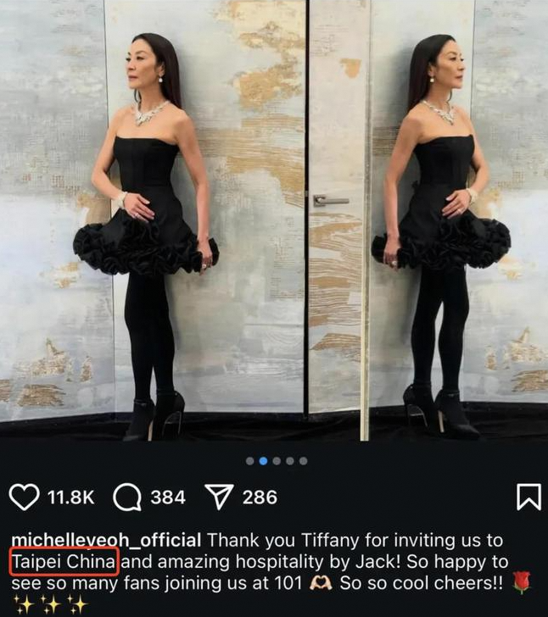This screenshot has height=617, width=548.
Task: Save the post with the bookmark icon
Action: pyautogui.click(x=528, y=497)
